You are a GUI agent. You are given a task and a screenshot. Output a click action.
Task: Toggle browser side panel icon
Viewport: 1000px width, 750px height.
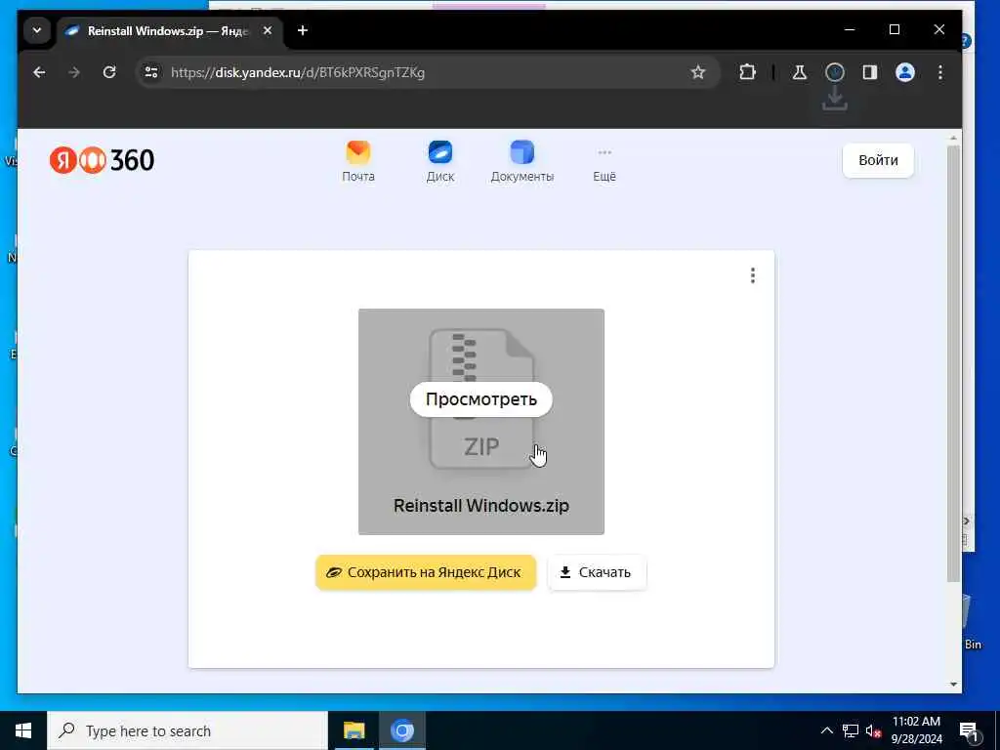tap(870, 72)
